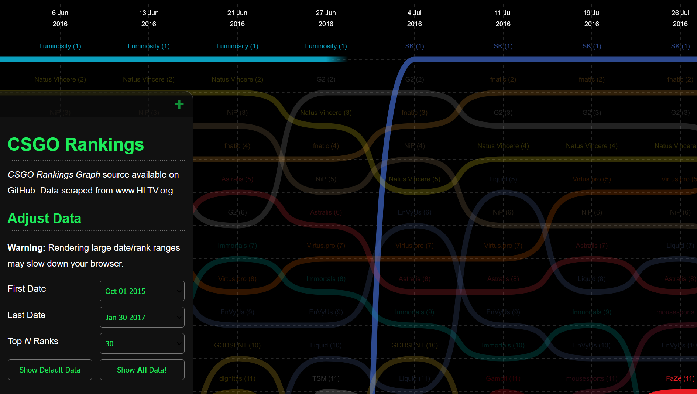Select Natus Vincere (4) under 11 Jul
The height and width of the screenshot is (394, 697).
click(x=503, y=146)
